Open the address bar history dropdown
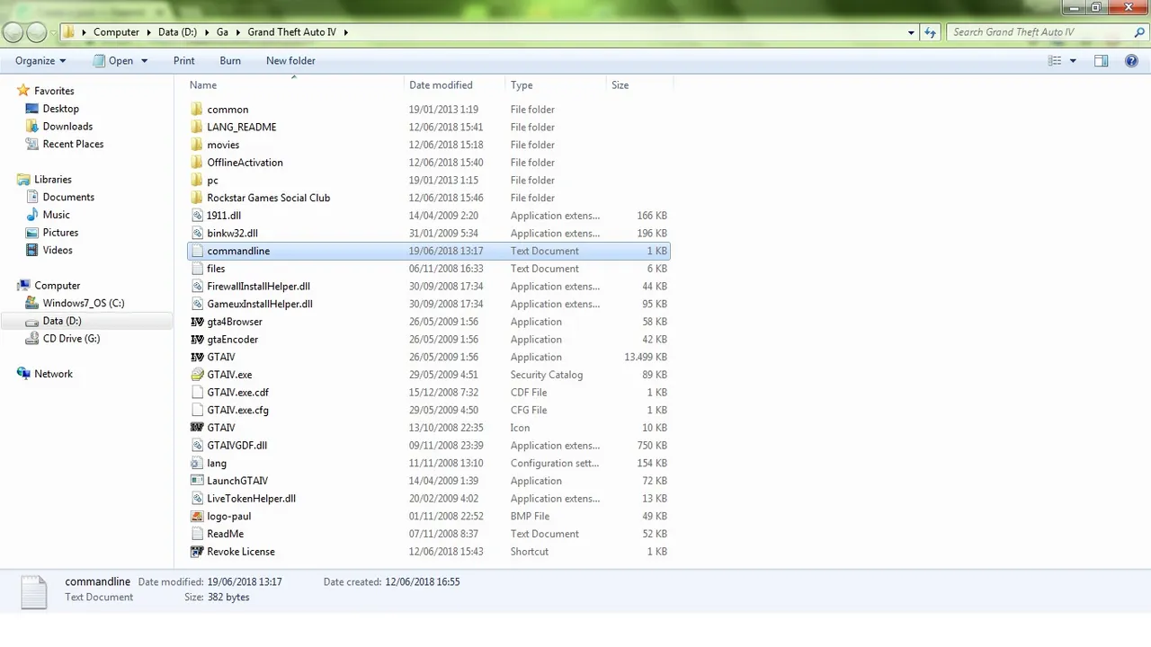Viewport: 1151px width, 647px height. 911,32
